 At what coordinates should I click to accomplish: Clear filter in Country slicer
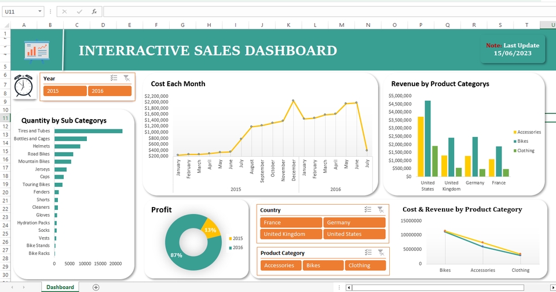click(381, 209)
